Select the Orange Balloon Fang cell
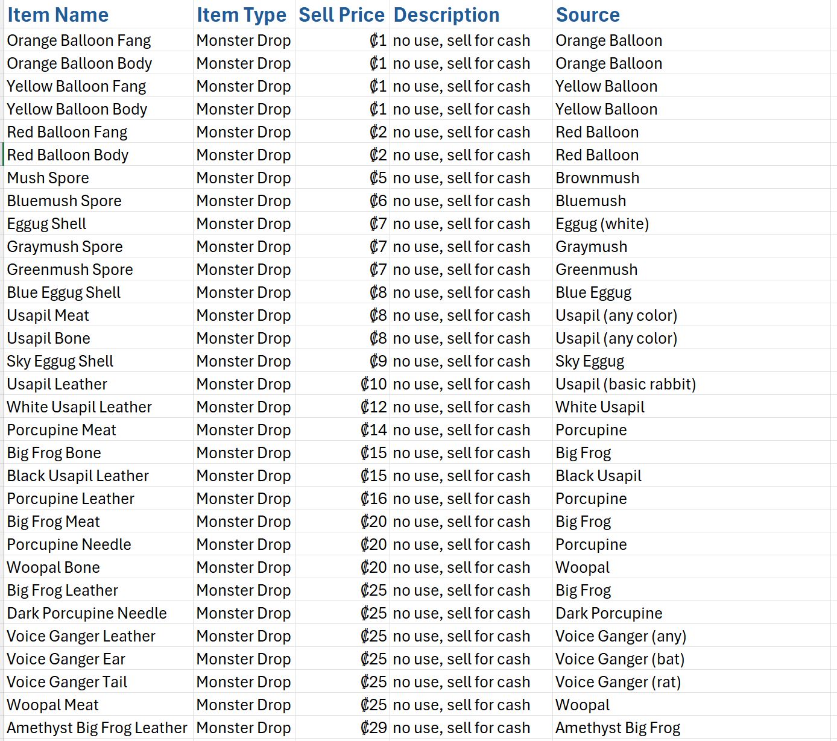This screenshot has width=837, height=741. [x=98, y=40]
